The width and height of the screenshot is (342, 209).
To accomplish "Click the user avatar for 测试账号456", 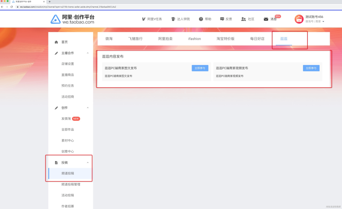I will pos(299,19).
